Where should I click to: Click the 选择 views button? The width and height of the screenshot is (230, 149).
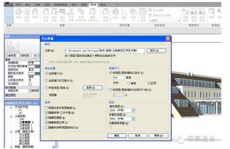click(93, 88)
